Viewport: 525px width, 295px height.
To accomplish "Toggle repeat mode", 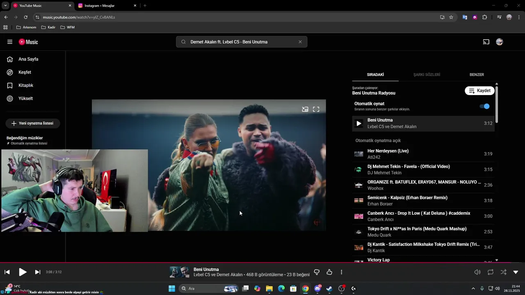I will (491, 272).
